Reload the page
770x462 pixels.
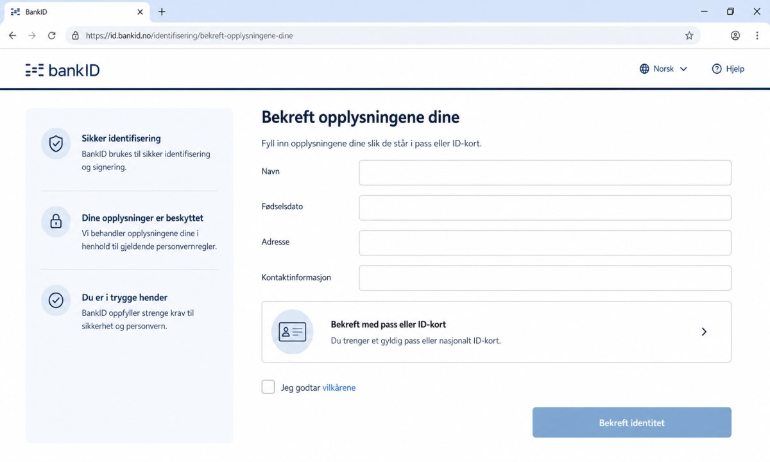52,35
